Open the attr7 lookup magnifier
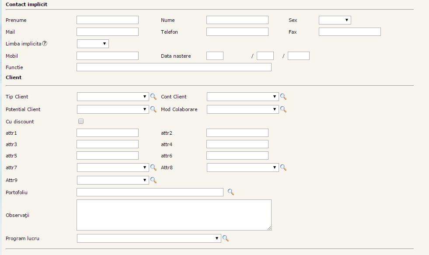Viewport: 429px width, 255px height. [153, 167]
